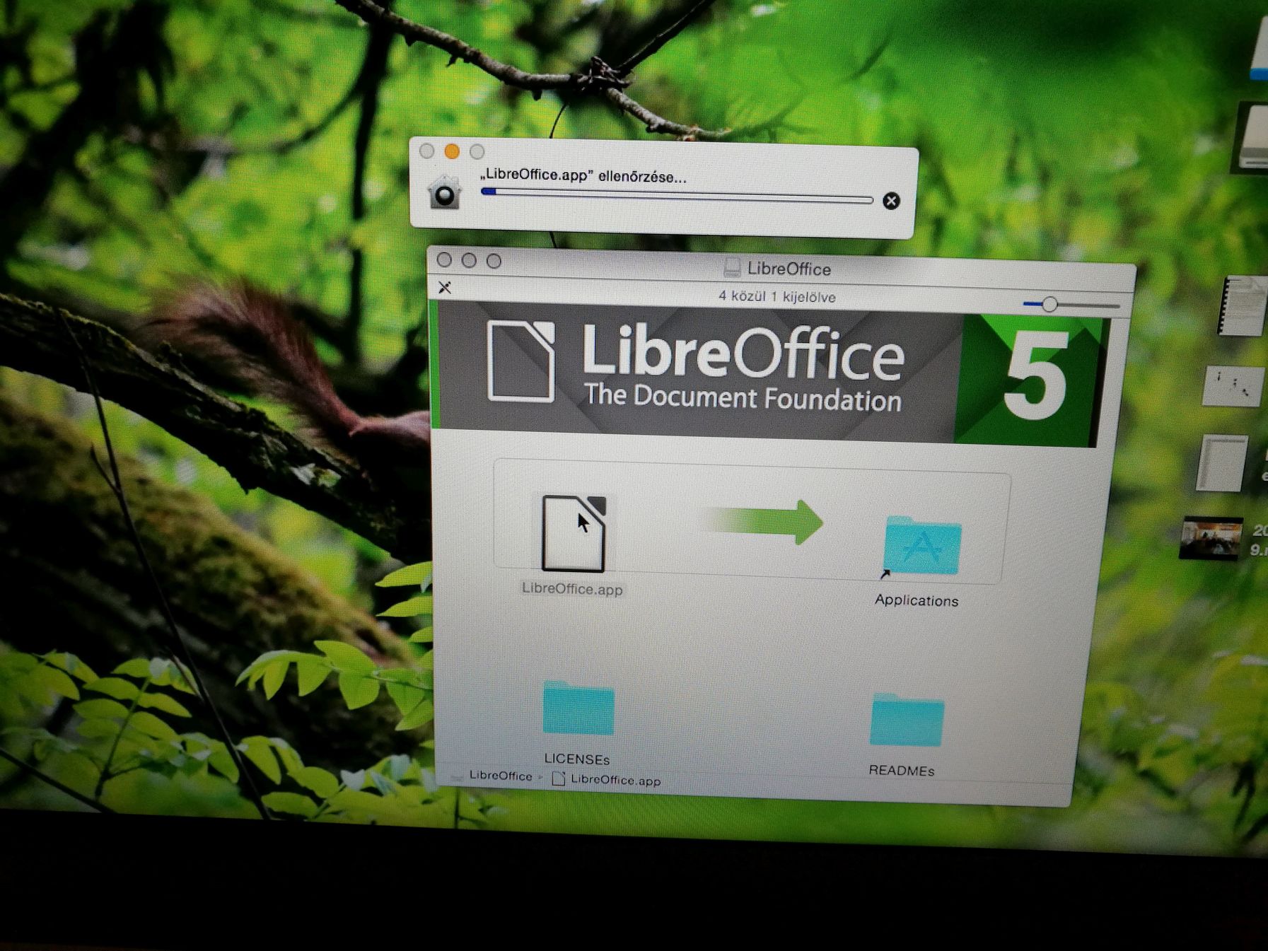
Task: Select the READMEs folder icon
Action: point(907,720)
